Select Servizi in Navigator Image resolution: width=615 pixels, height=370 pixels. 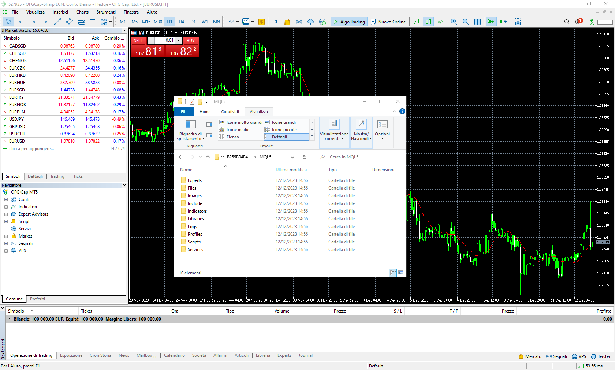(25, 229)
